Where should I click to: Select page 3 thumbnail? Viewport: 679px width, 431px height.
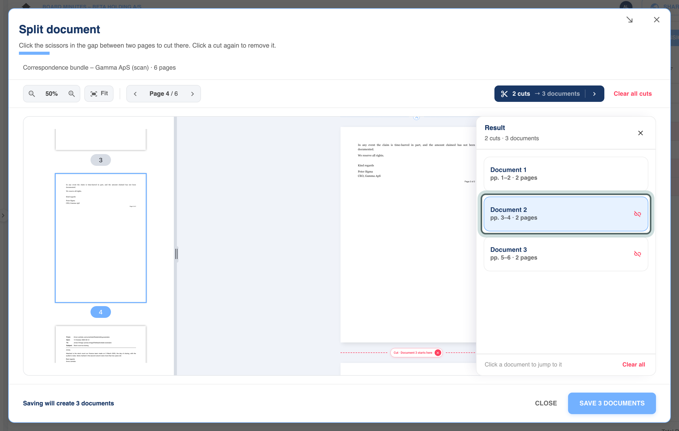[101, 139]
